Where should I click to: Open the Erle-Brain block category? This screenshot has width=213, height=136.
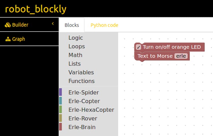(x=82, y=127)
